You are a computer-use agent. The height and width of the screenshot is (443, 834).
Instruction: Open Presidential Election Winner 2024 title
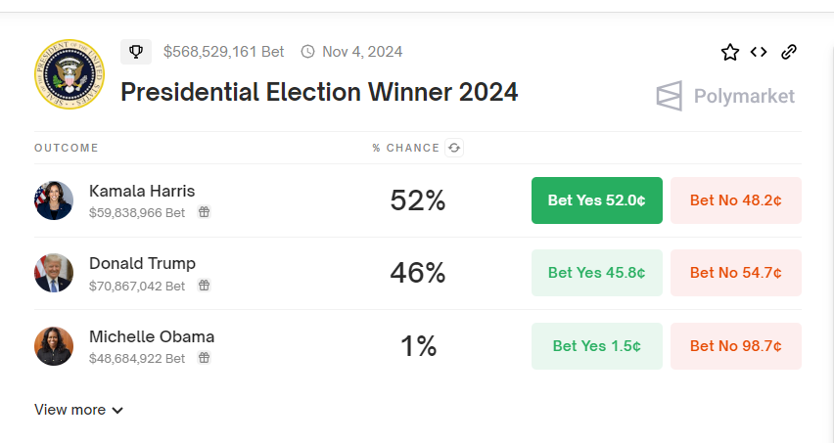[x=319, y=93]
